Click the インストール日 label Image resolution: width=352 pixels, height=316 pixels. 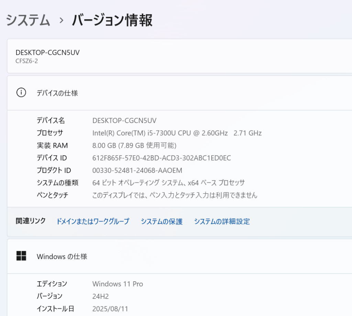point(55,308)
